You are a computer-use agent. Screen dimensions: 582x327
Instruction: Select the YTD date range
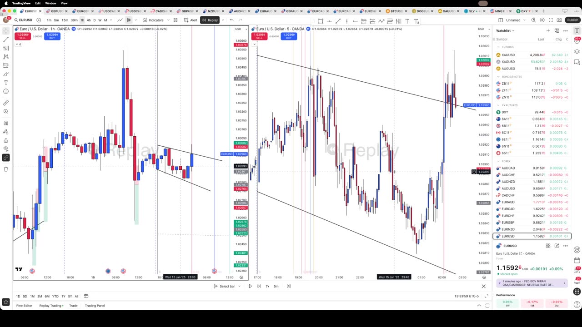click(x=55, y=296)
